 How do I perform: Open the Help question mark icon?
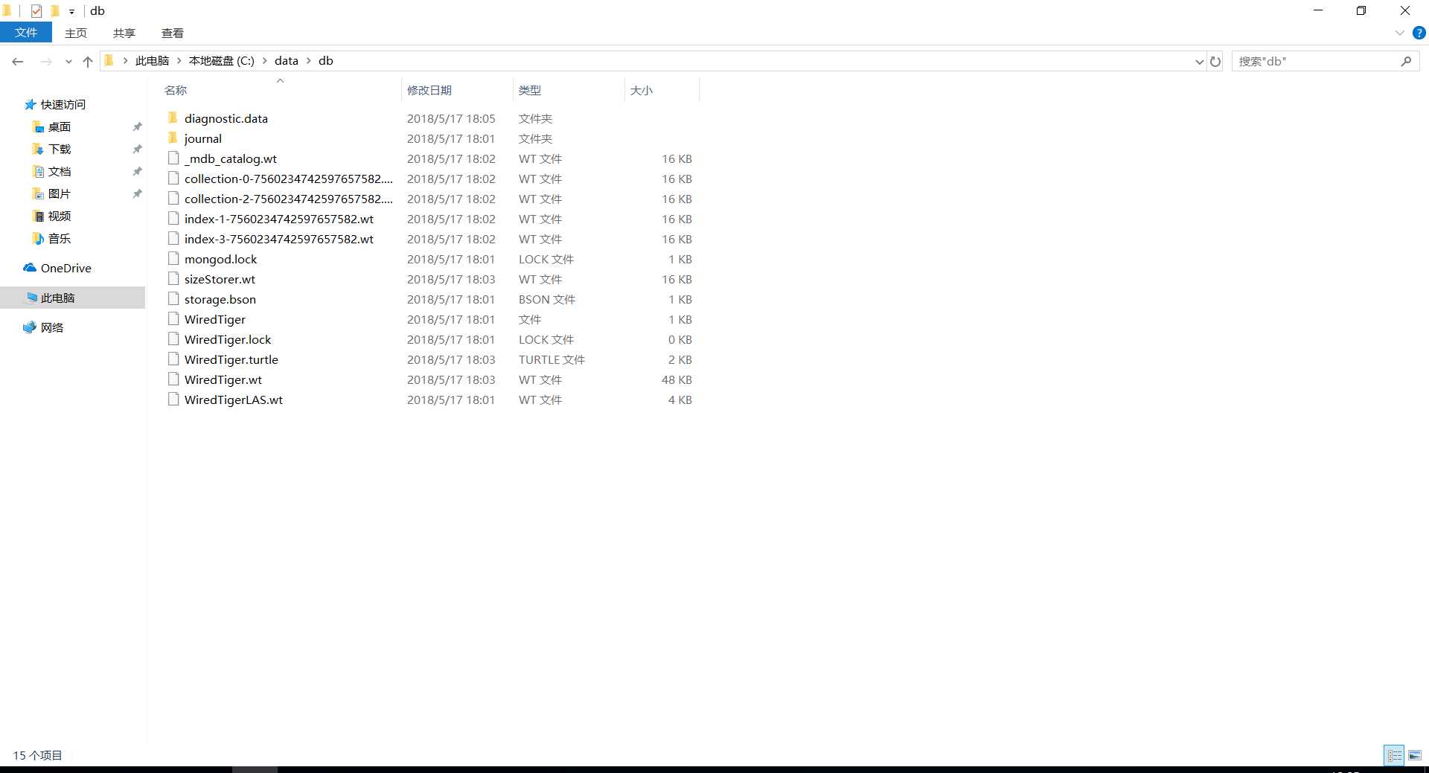click(x=1419, y=33)
